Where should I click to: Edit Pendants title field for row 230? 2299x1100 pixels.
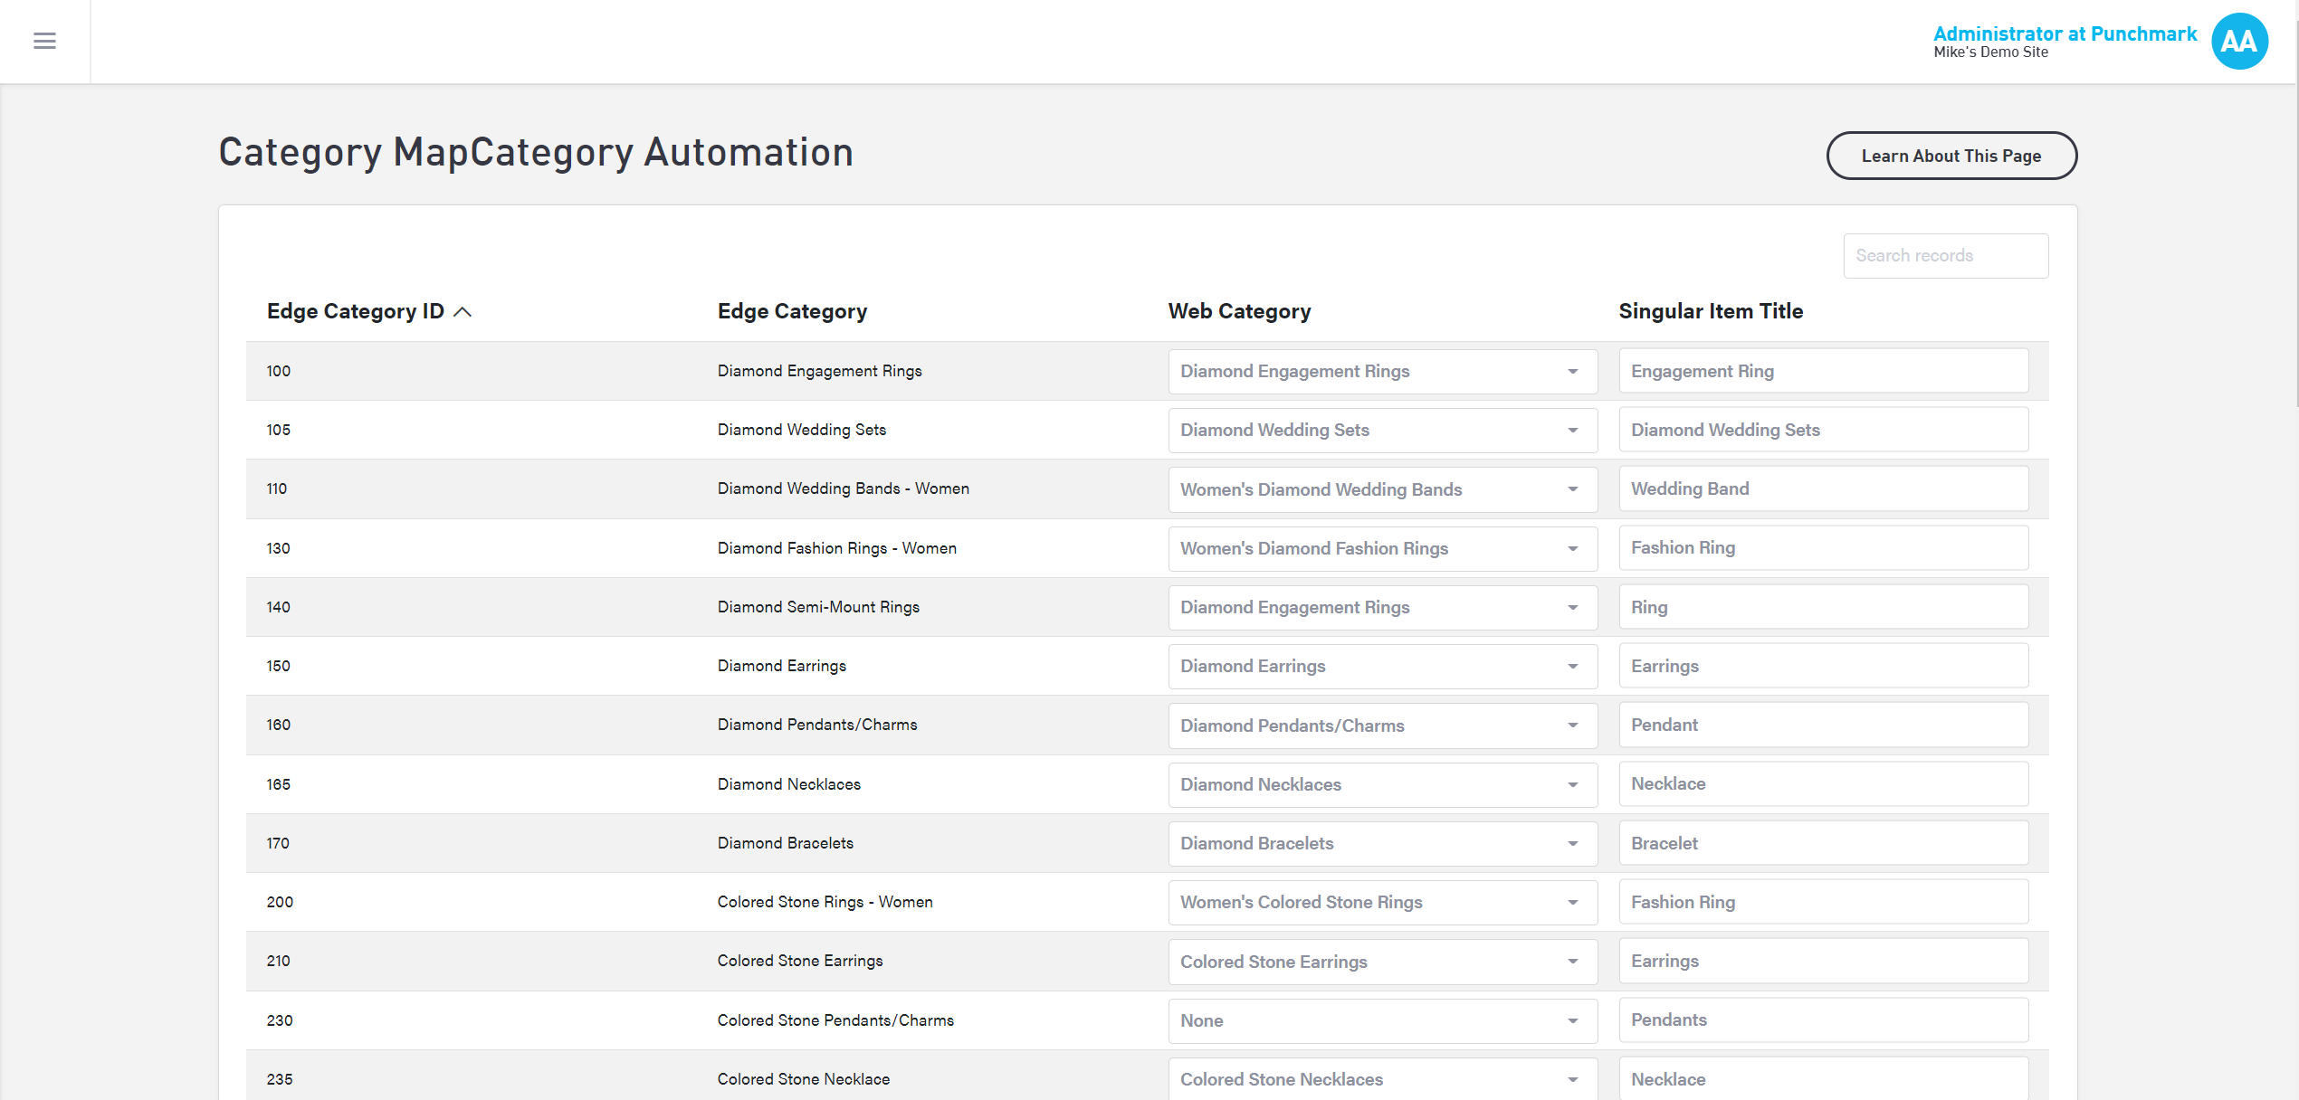pyautogui.click(x=1822, y=1019)
